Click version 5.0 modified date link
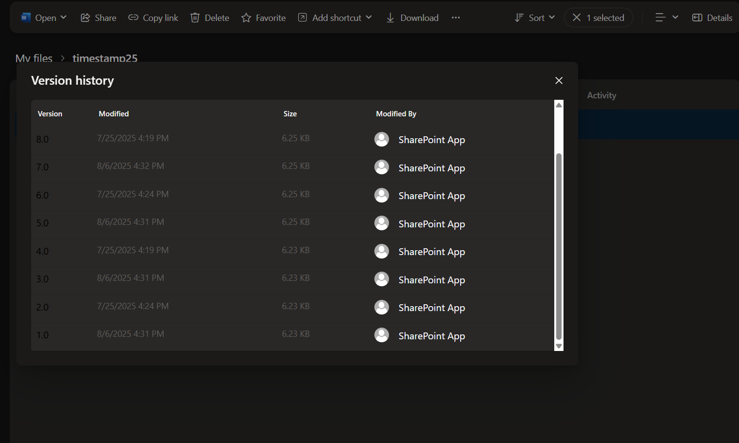739x443 pixels. 131,222
